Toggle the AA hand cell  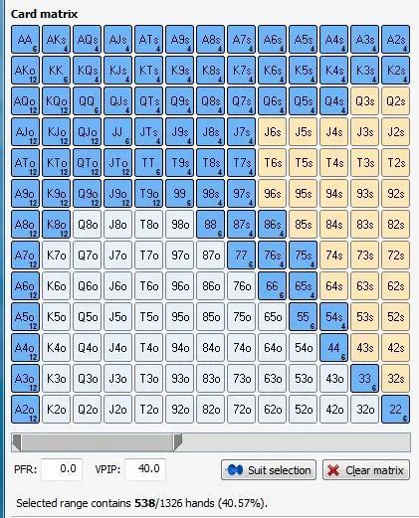pos(25,40)
